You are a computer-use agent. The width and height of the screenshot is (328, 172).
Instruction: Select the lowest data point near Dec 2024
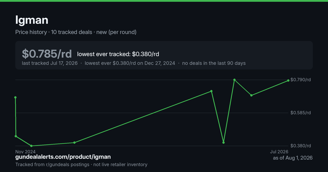(x=31, y=146)
